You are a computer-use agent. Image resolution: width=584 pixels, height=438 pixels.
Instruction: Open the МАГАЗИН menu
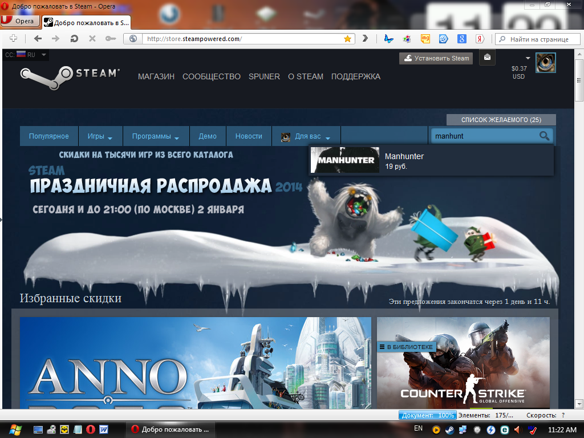(156, 76)
